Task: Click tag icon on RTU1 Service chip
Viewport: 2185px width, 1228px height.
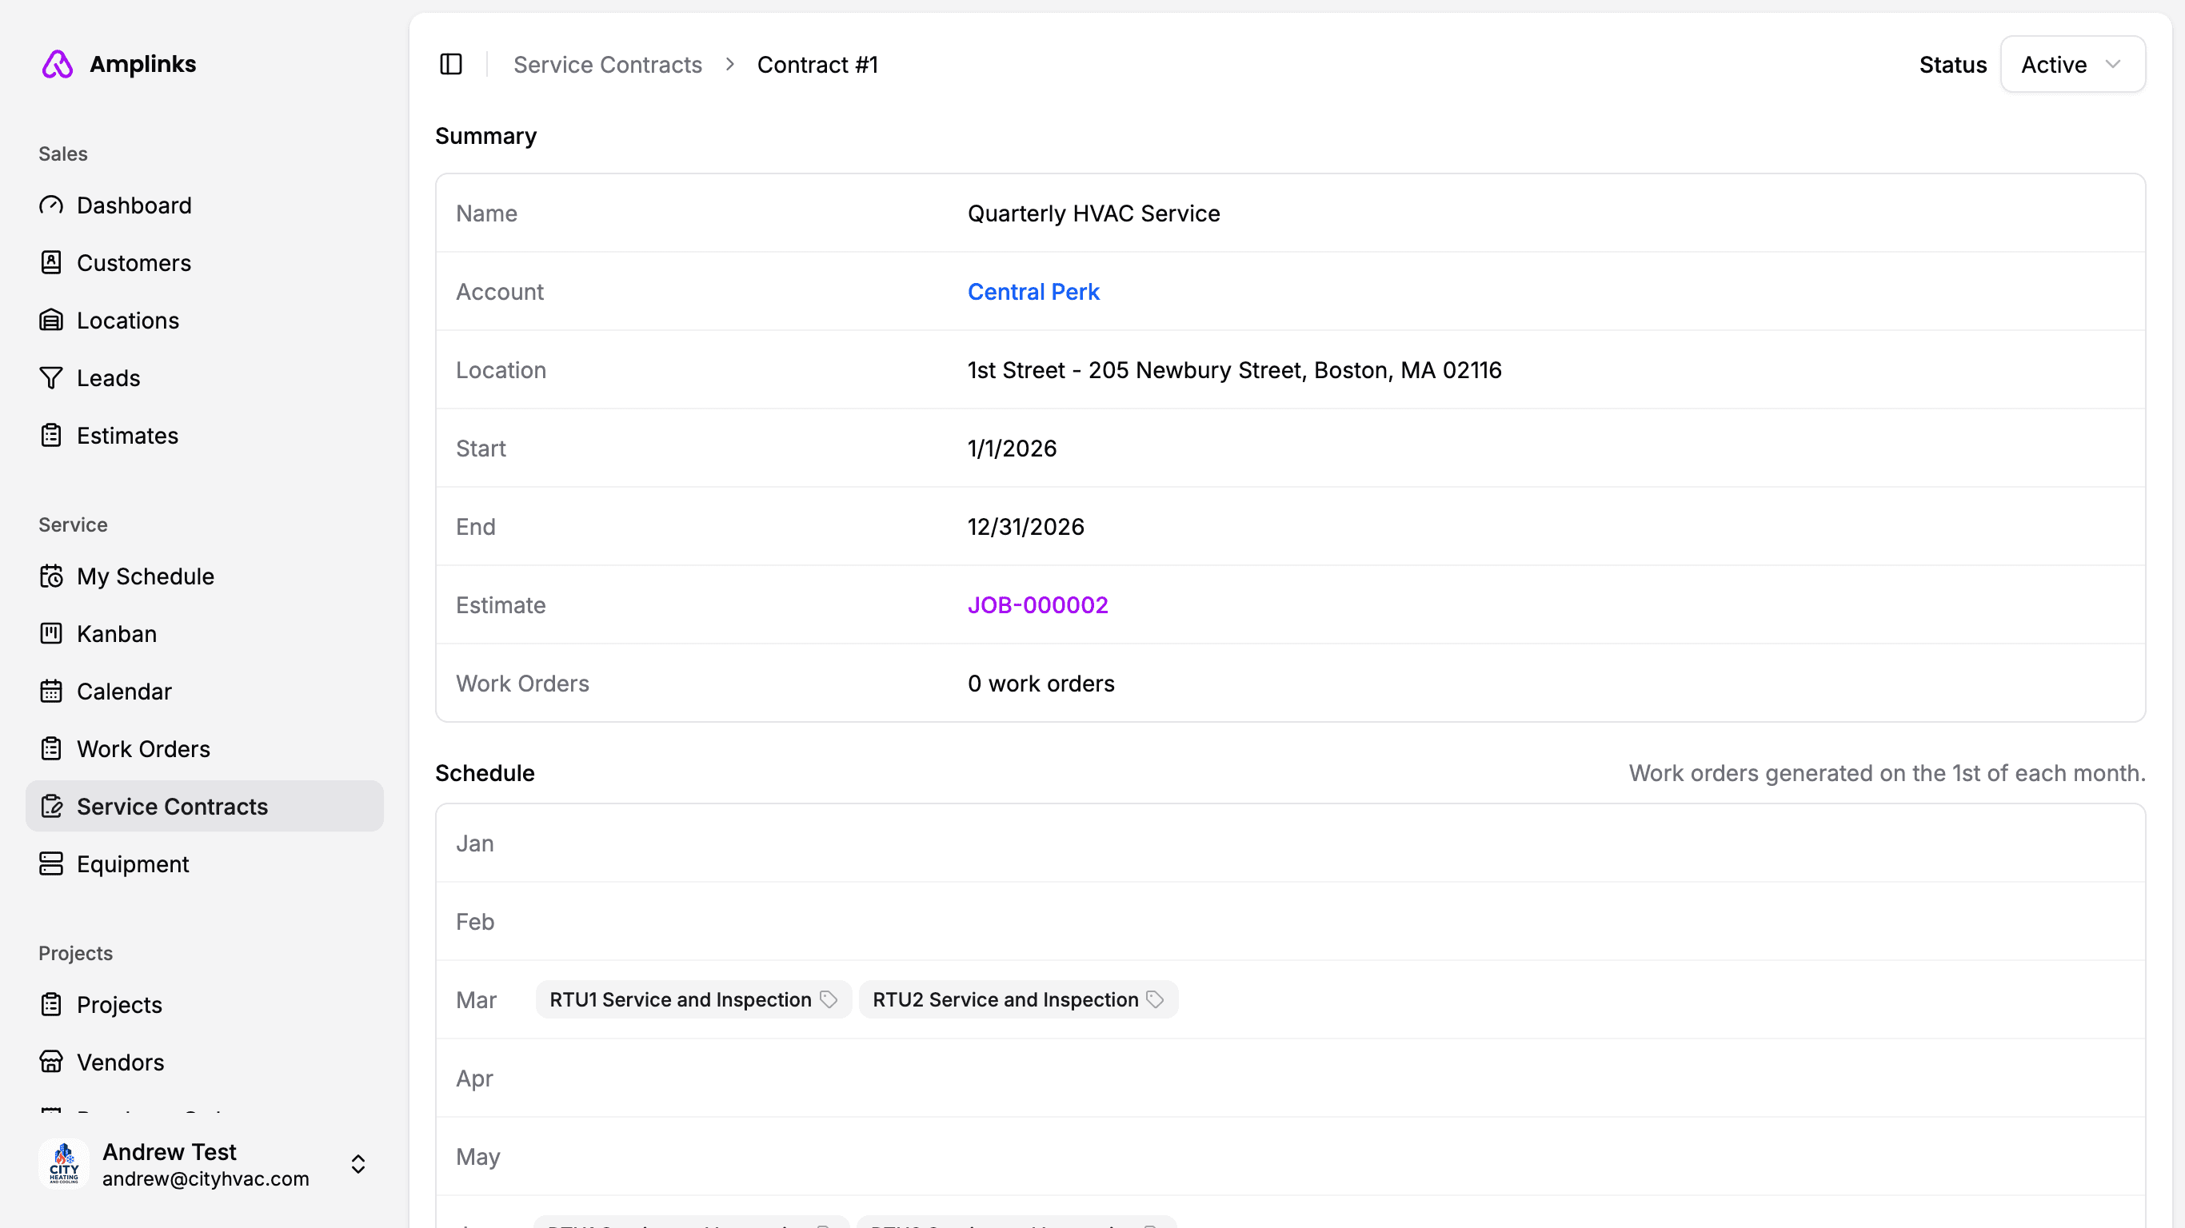Action: click(829, 1000)
